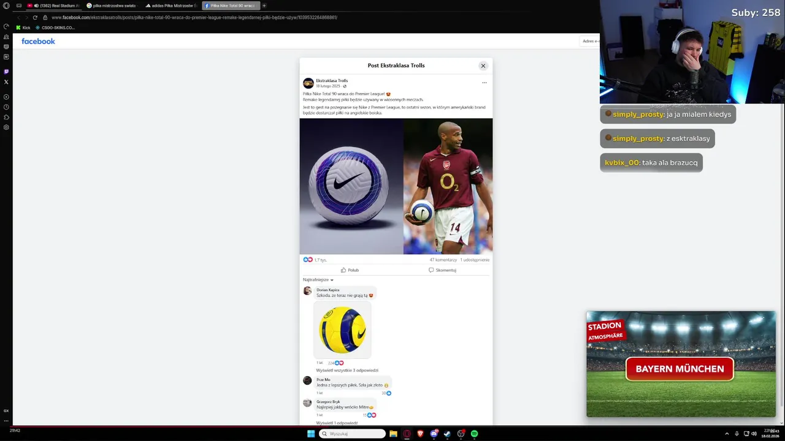
Task: Expand Wyświetl wszystkie 3 odpowiedzi
Action: pos(347,370)
